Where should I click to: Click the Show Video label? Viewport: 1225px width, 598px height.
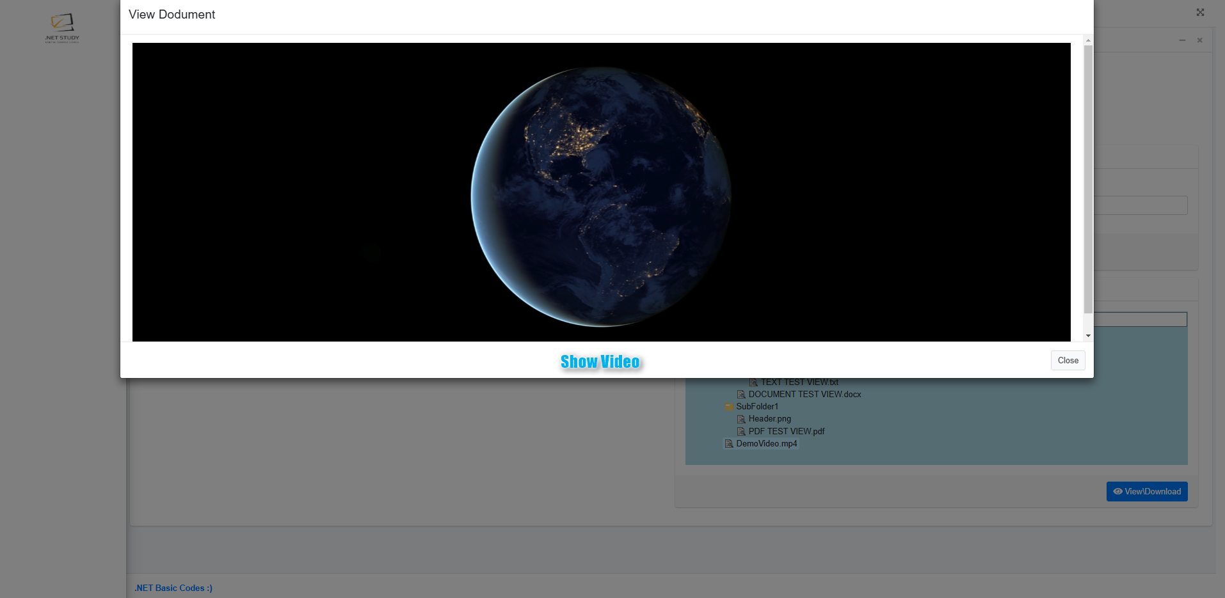point(600,362)
